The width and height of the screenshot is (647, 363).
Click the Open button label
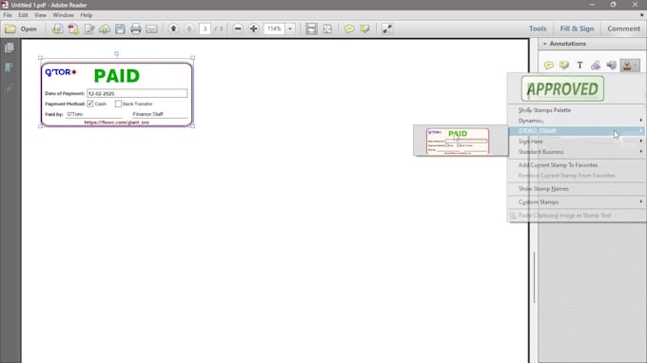pyautogui.click(x=29, y=29)
